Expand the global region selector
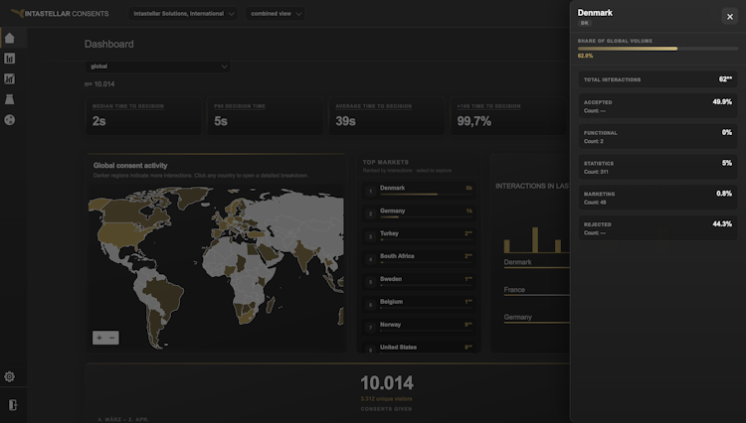The height and width of the screenshot is (423, 746). point(158,67)
